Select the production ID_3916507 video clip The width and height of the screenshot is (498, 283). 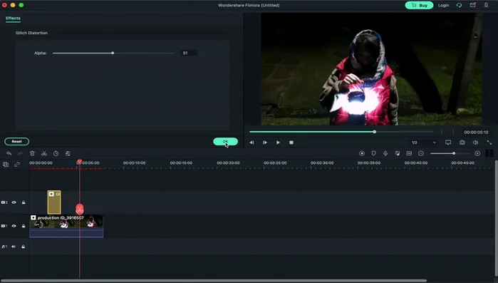coord(66,226)
